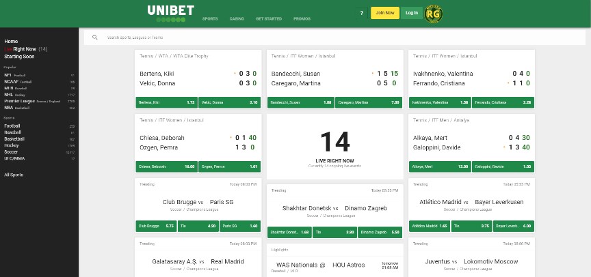The width and height of the screenshot is (591, 277).
Task: Bet on Bandecchi, Susan at 1.08
Action: coord(300,102)
